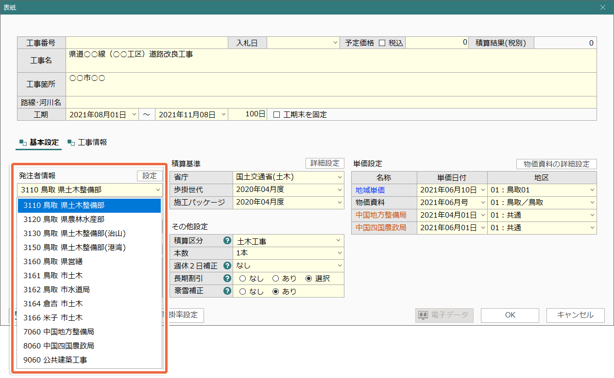Choose 7060 中国地方整備局 option
The height and width of the screenshot is (378, 614).
89,332
